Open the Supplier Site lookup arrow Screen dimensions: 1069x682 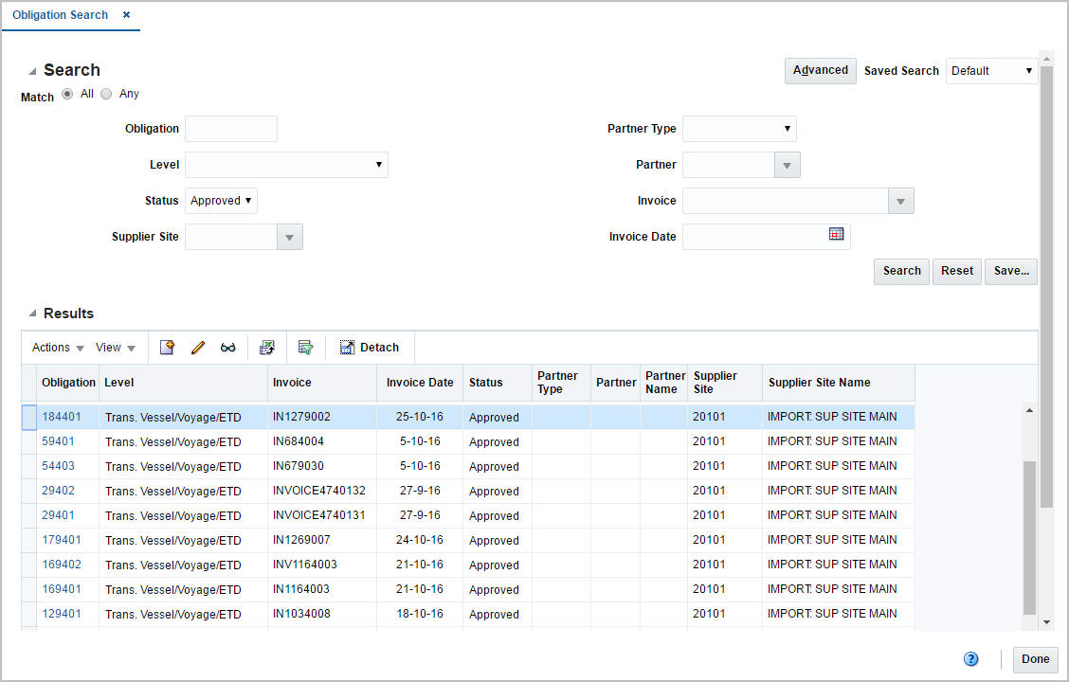[289, 236]
